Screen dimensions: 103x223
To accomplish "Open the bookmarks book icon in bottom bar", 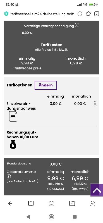I will [x=31, y=203].
